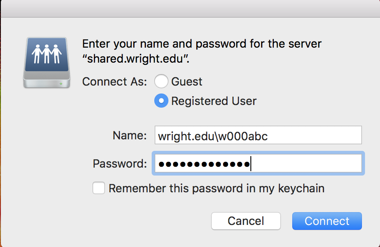Click the "Name:" field label
Screen dimensions: 380x247
click(130, 136)
